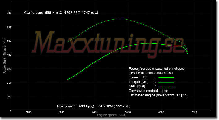Click the MAP (kPa) legend label
219x120 pixels.
137,86
